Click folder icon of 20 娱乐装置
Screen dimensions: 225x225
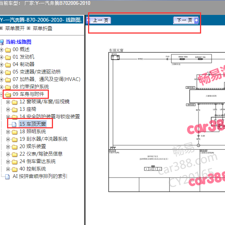pyautogui.click(x=15, y=147)
